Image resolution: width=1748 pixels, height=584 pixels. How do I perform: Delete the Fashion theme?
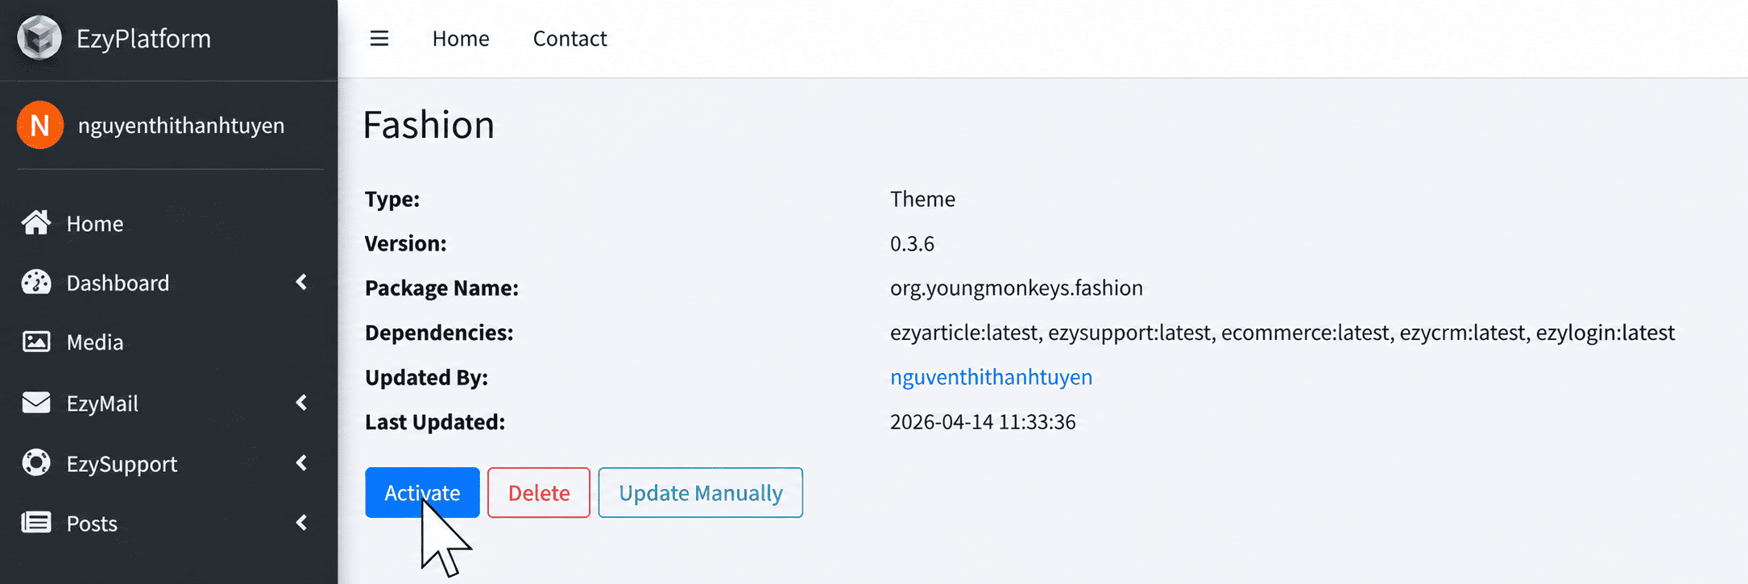[x=539, y=492]
